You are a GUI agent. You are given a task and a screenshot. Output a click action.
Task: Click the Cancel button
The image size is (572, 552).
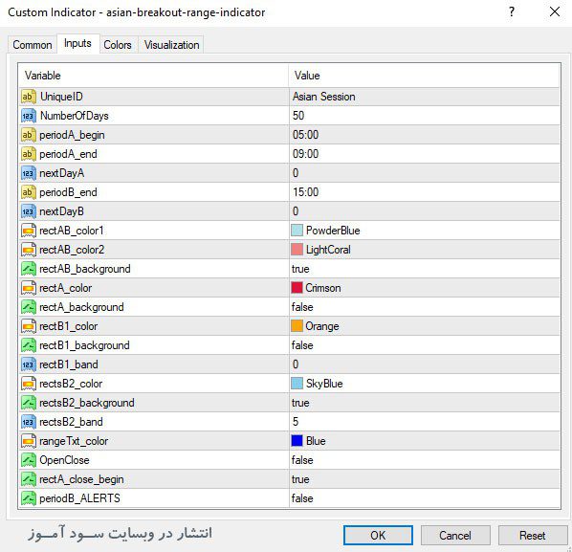(x=455, y=535)
